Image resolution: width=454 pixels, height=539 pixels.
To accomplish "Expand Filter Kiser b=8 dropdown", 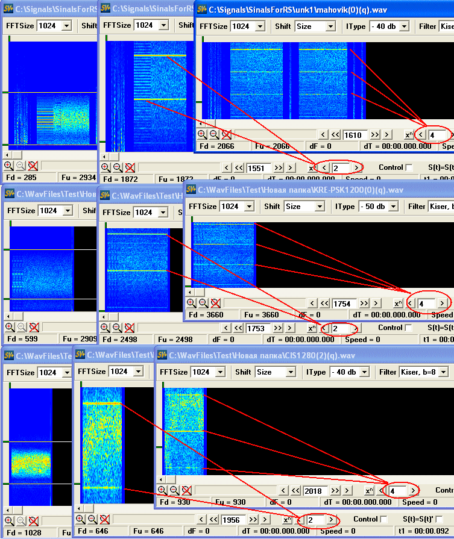I will click(x=444, y=372).
